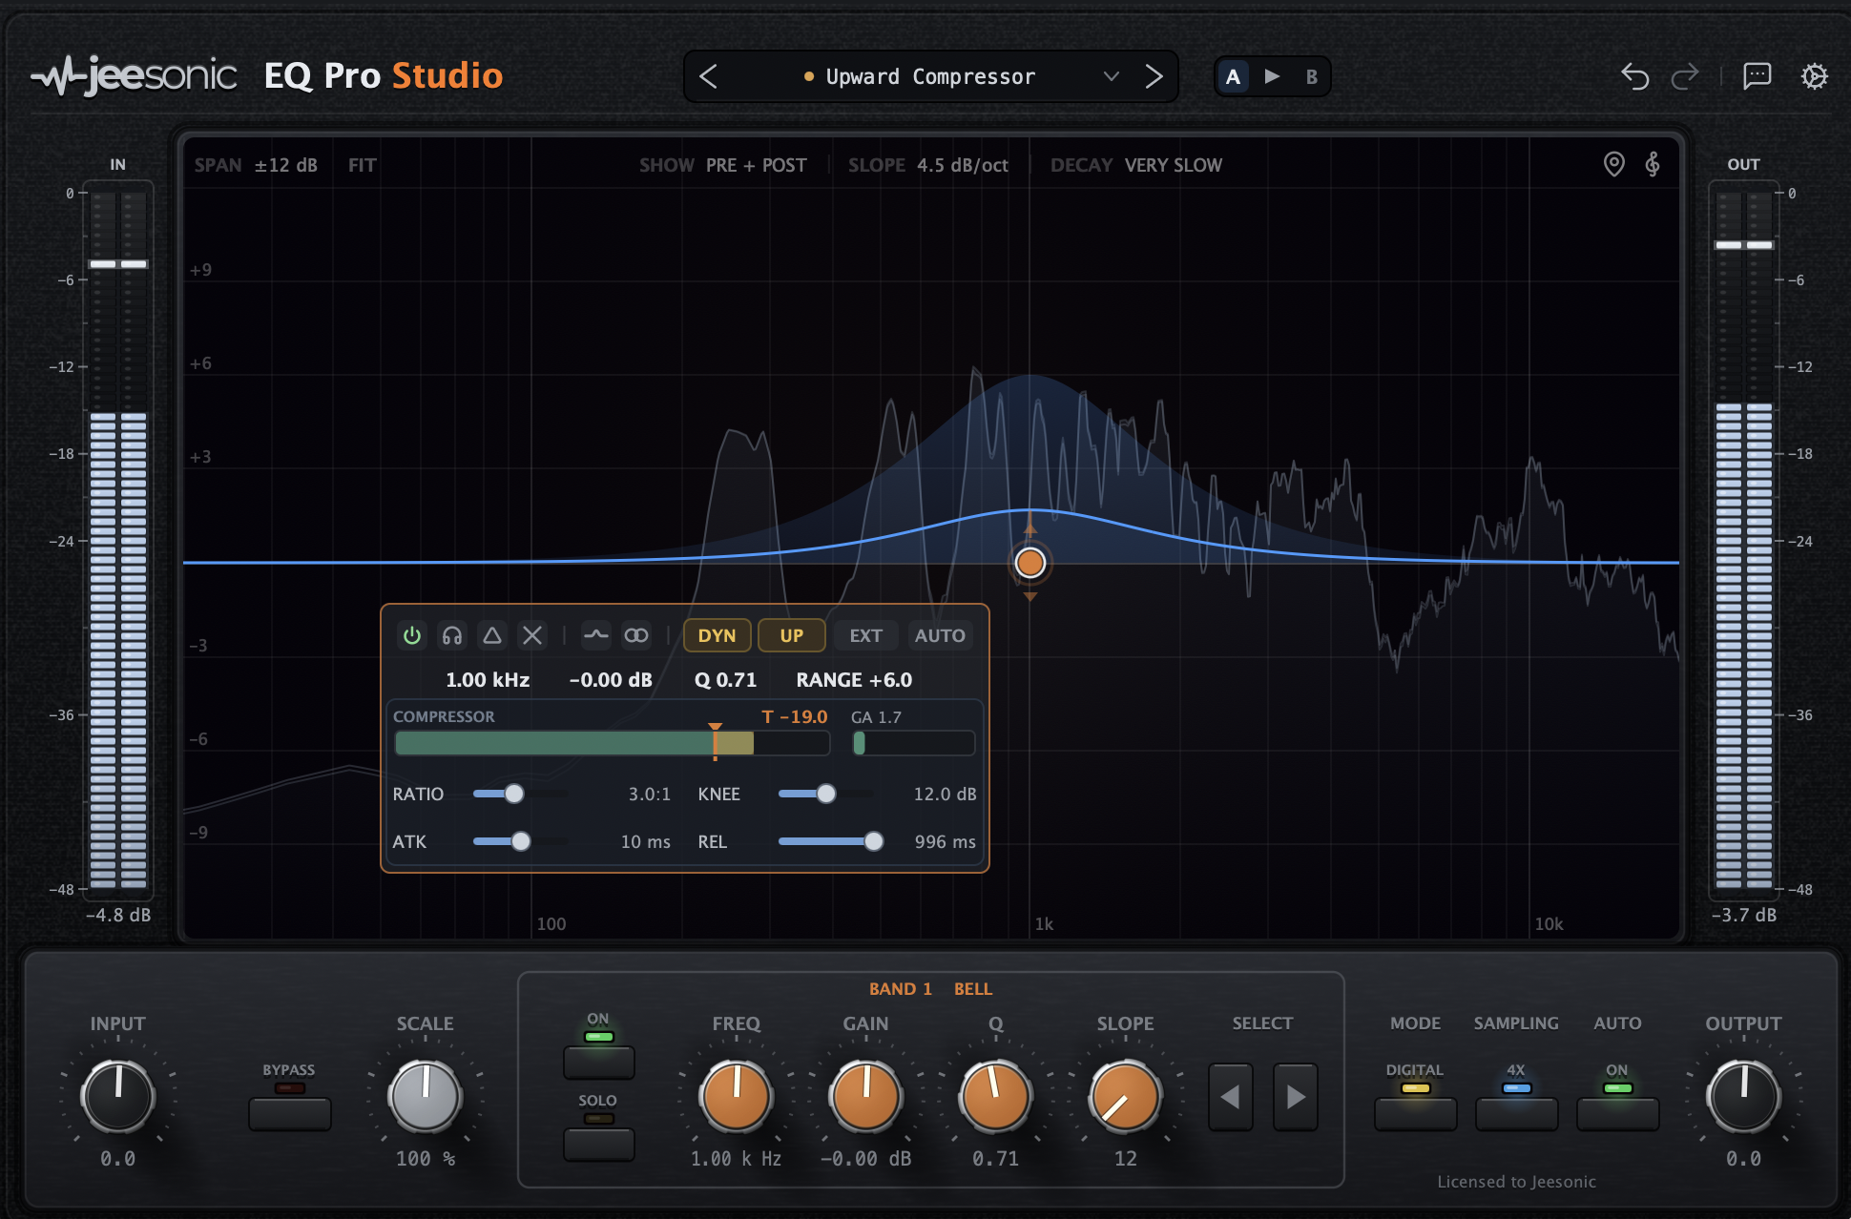The image size is (1851, 1219).
Task: Click the filter shape curve icon
Action: [x=596, y=635]
